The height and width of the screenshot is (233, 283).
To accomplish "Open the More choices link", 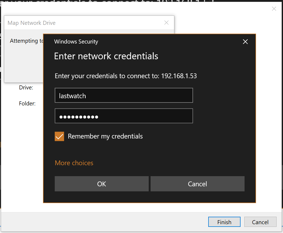I will click(74, 163).
